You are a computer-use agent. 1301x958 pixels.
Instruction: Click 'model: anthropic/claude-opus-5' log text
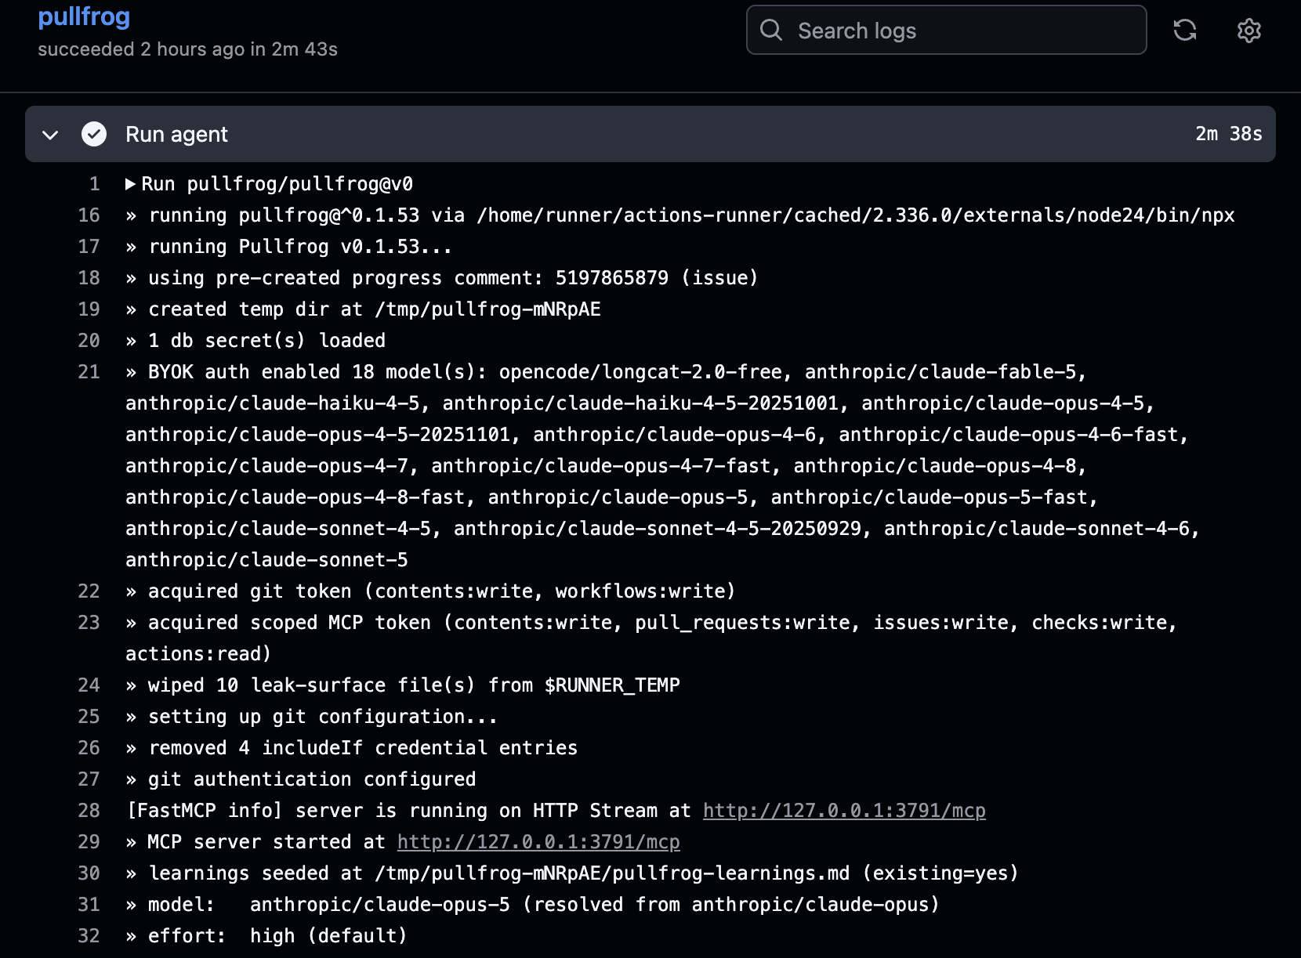point(329,905)
